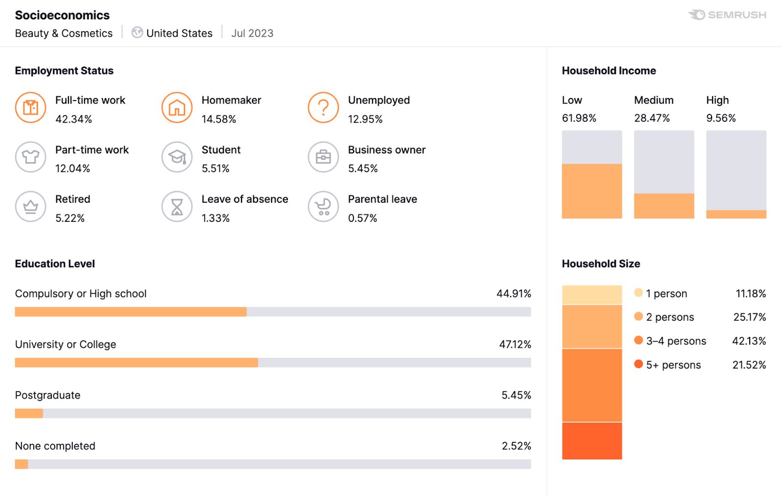Toggle the 5+ persons legend dot

(x=638, y=365)
